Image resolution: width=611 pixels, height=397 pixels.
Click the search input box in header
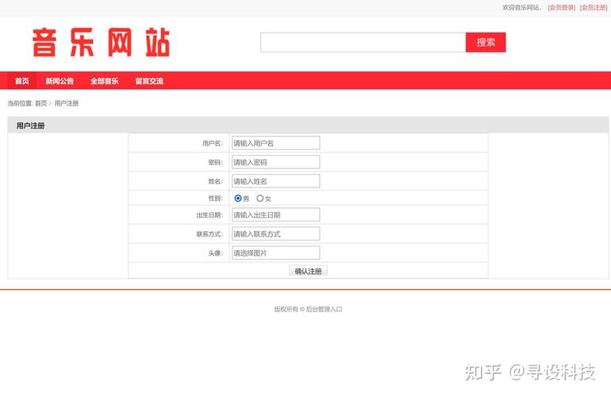click(x=363, y=43)
